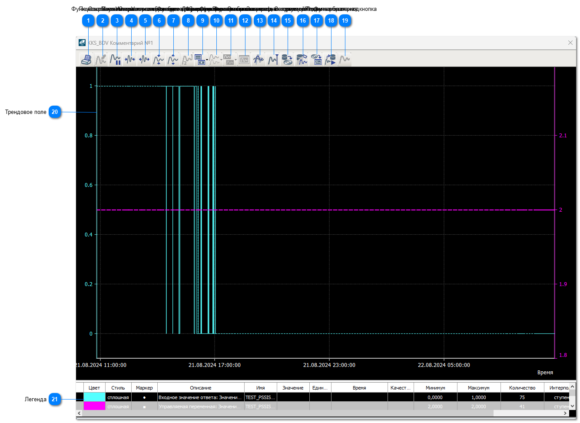580x423 pixels.
Task: Click time axis label 21.08.2024 17:00:00
Action: click(215, 365)
